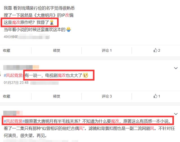180x142 pixels.
Task: 收藏 the post saying 电视剧魔改也太大了
Action: [6, 96]
